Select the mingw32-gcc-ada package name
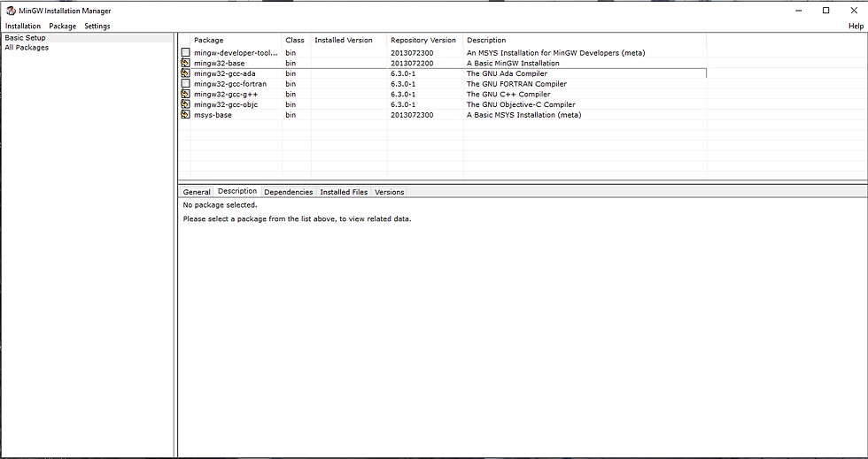868x459 pixels. [x=225, y=73]
